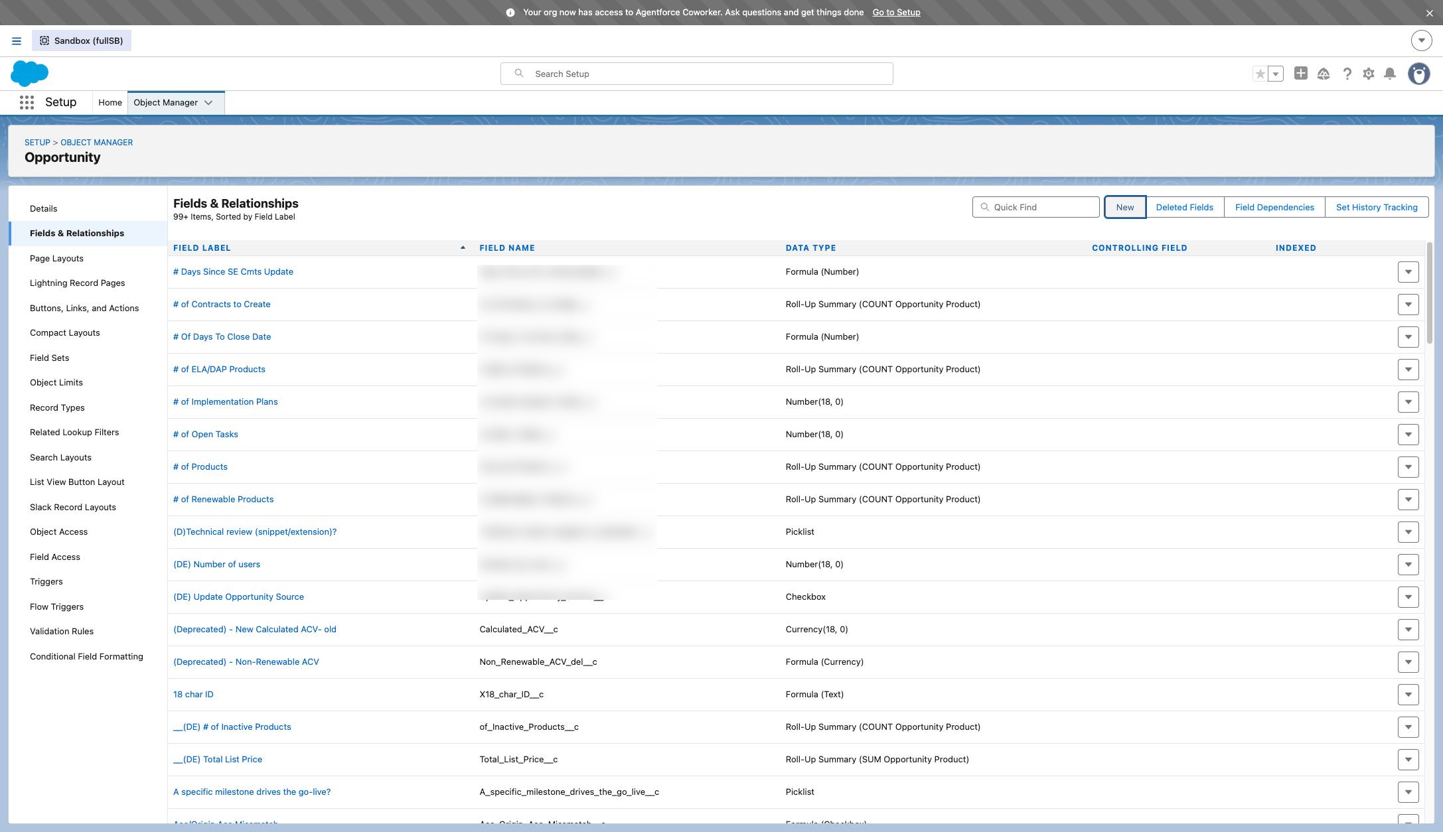The image size is (1443, 832).
Task: Open the Trailhead guidance icon
Action: [1324, 74]
